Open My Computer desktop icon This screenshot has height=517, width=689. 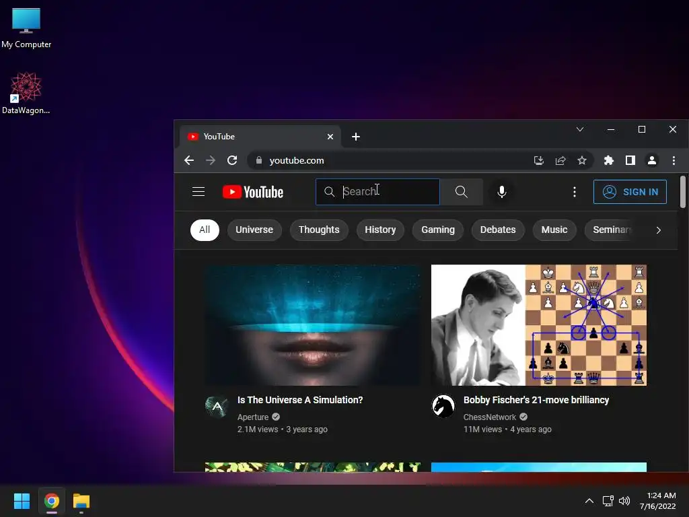[26, 28]
